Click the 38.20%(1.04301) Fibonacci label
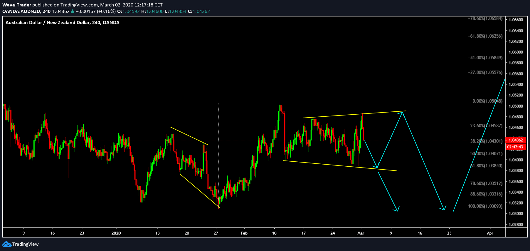Image resolution: width=530 pixels, height=251 pixels. [x=486, y=141]
